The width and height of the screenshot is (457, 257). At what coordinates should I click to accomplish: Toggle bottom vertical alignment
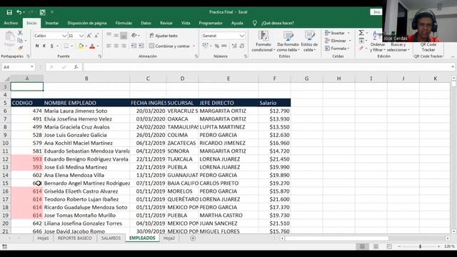pyautogui.click(x=124, y=36)
